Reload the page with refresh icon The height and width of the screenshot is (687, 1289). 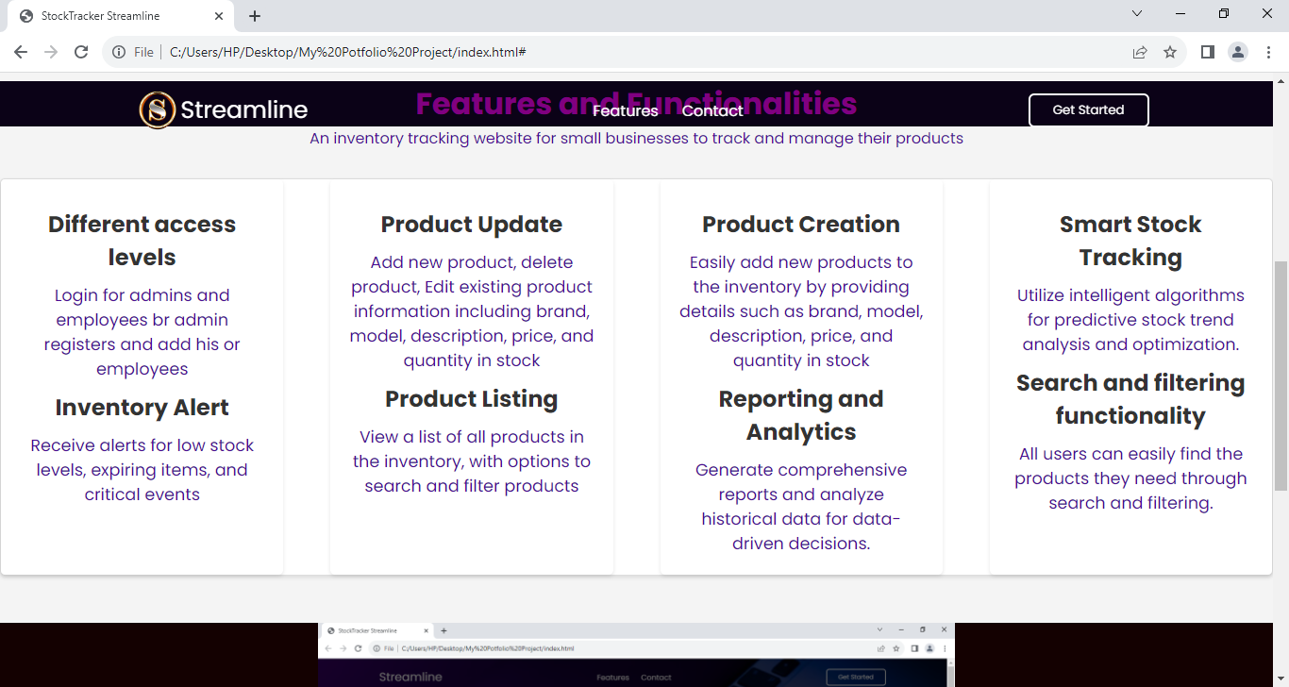[81, 52]
